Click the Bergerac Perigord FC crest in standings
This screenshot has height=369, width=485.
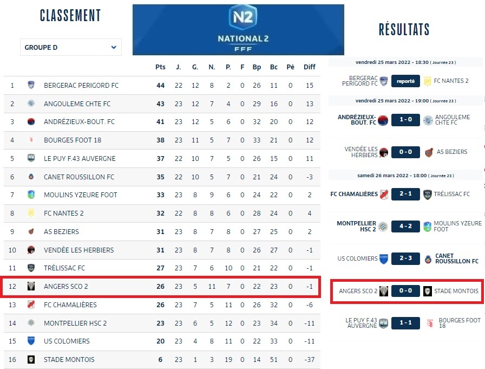point(31,85)
